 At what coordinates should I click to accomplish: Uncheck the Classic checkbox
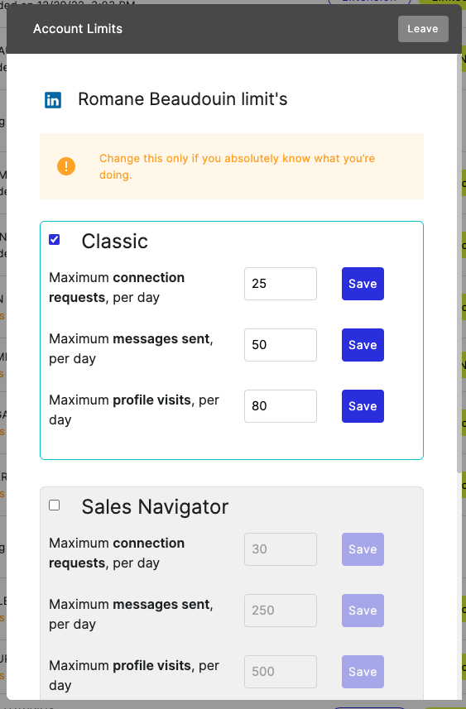55,240
